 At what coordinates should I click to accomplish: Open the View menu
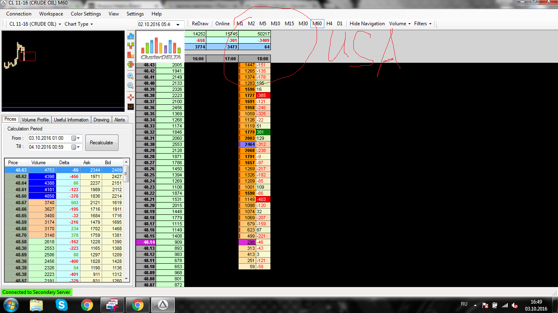pos(114,14)
